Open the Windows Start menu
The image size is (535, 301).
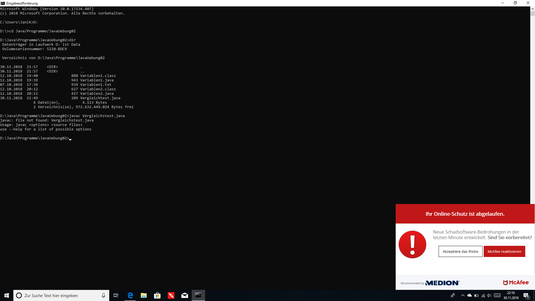(x=7, y=295)
